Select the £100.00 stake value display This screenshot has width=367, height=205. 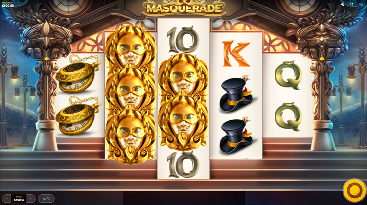19,199
